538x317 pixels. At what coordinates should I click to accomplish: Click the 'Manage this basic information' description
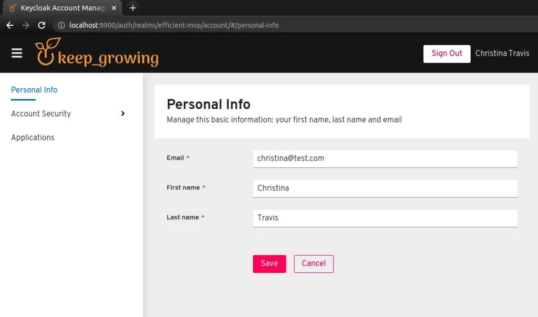point(284,120)
